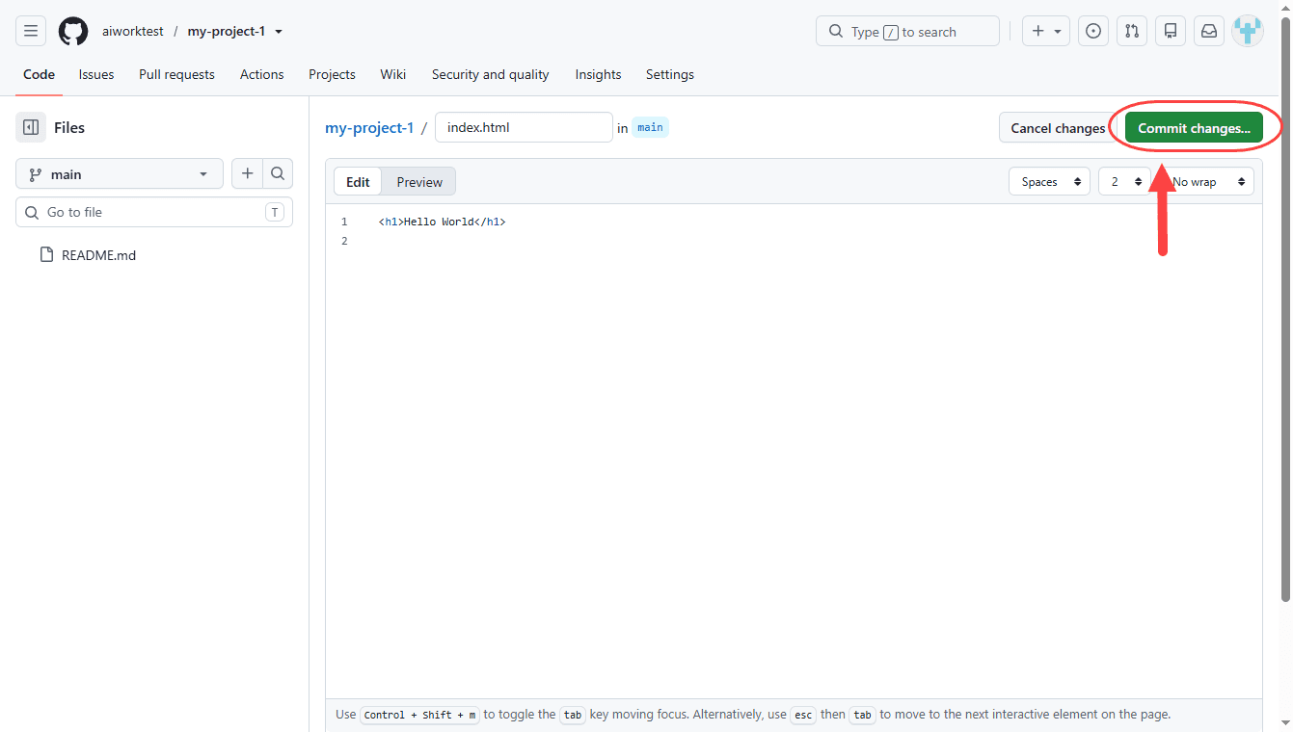The height and width of the screenshot is (732, 1293).
Task: Open the aiworktest owner link
Action: pyautogui.click(x=133, y=32)
